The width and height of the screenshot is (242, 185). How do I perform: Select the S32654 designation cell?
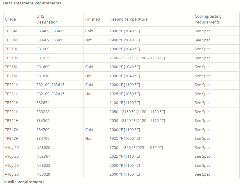(43, 103)
